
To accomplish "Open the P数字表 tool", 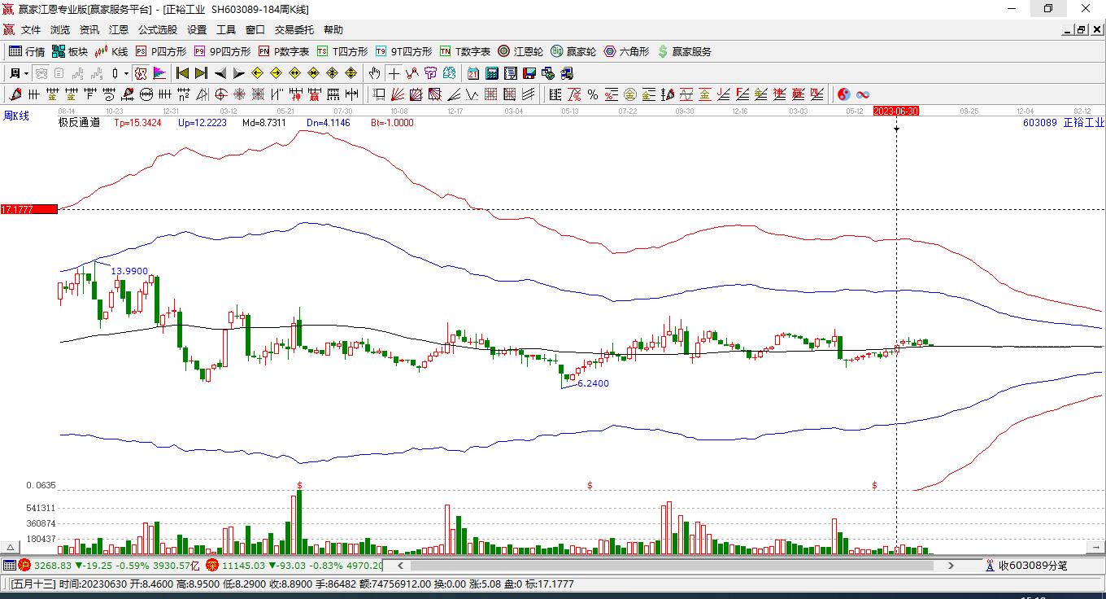I will (x=284, y=51).
